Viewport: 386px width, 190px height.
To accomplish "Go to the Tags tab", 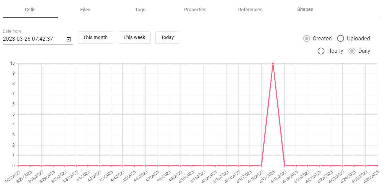I will coord(140,10).
